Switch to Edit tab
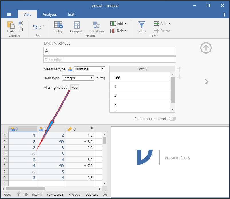230x199 pixels. 71,14
